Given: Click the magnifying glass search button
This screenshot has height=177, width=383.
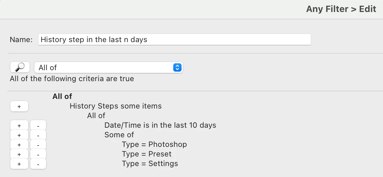Looking at the screenshot, I should [20, 67].
